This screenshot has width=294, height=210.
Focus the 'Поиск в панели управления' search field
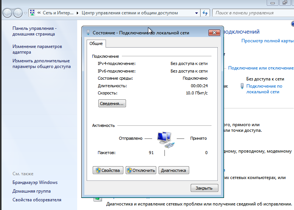click(x=253, y=13)
